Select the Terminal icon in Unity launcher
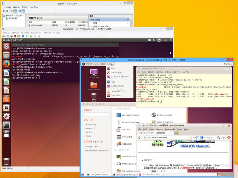Image resolution: width=238 pixels, height=178 pixels. pyautogui.click(x=6, y=125)
